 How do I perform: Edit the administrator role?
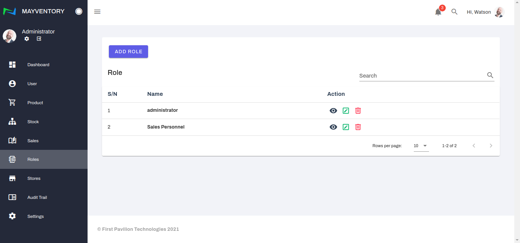[x=346, y=111]
